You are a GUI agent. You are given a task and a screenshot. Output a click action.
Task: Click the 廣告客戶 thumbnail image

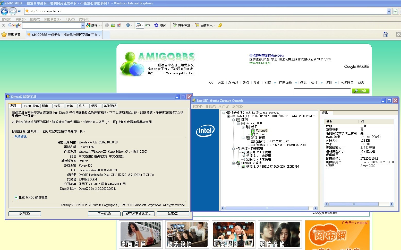click(x=141, y=235)
